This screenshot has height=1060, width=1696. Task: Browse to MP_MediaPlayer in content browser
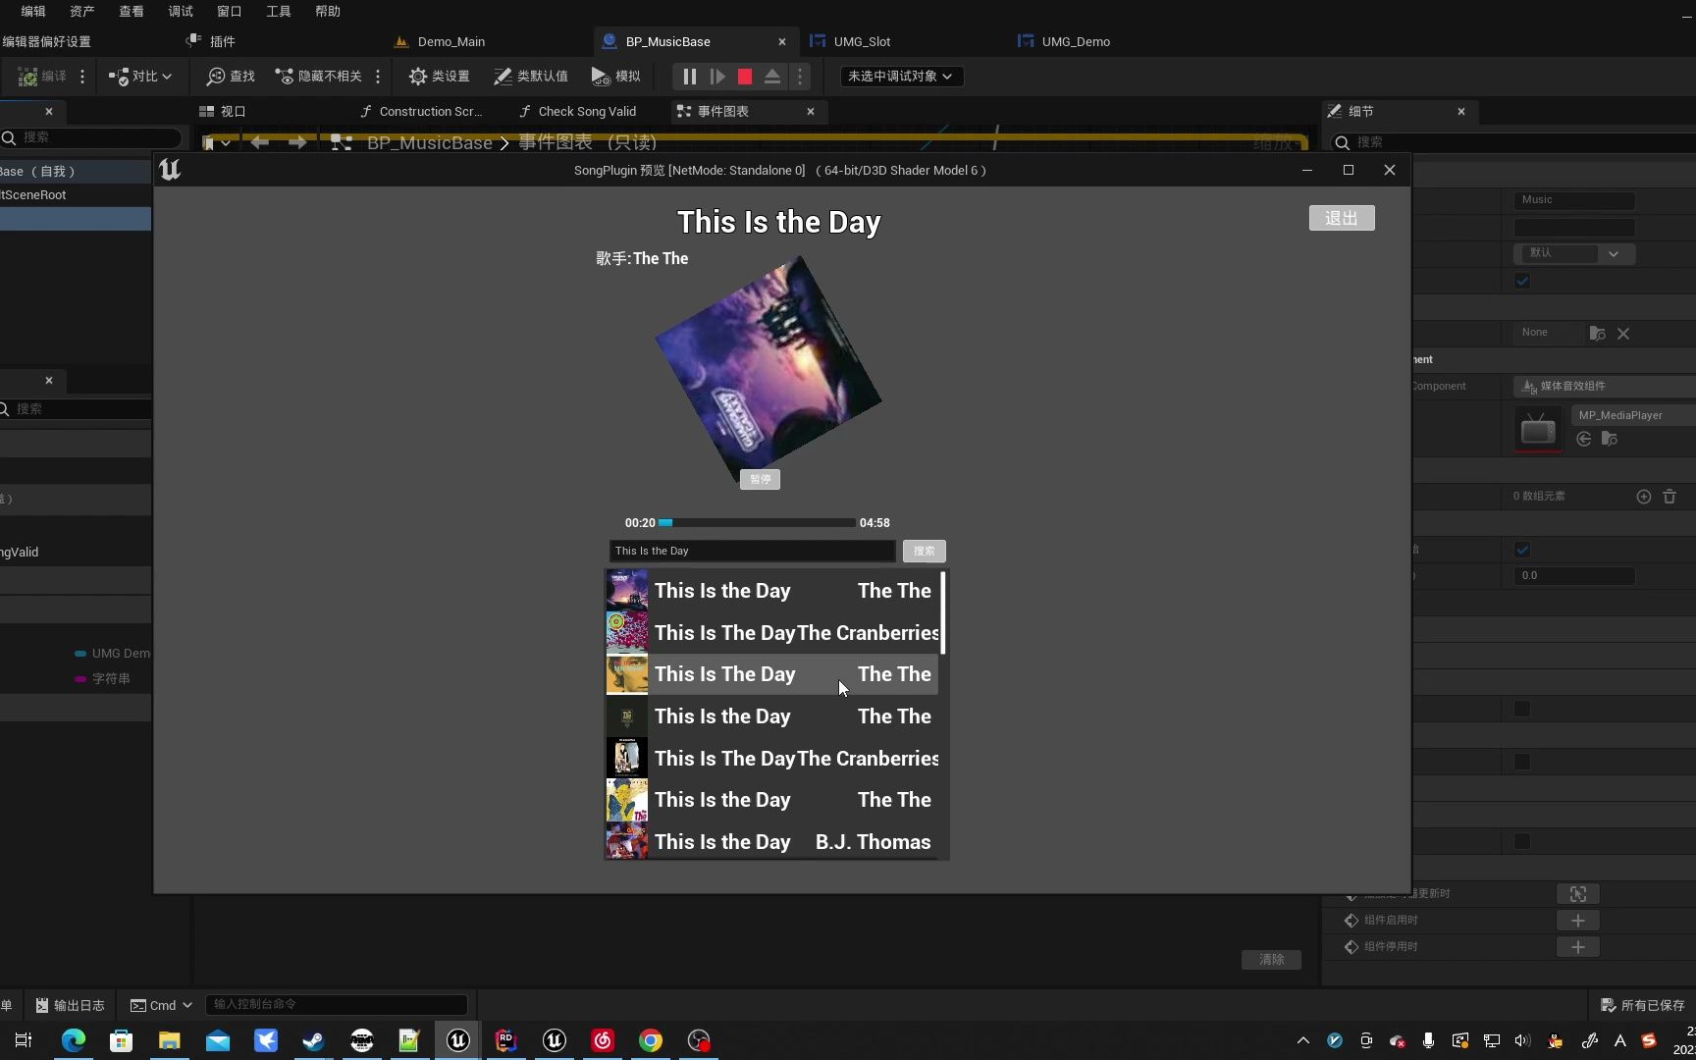tap(1610, 439)
